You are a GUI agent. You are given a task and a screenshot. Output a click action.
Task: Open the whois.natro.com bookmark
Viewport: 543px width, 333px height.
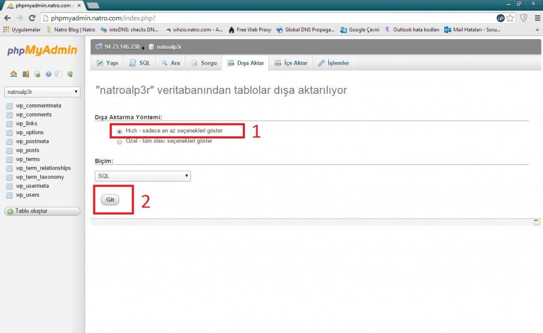pyautogui.click(x=194, y=30)
